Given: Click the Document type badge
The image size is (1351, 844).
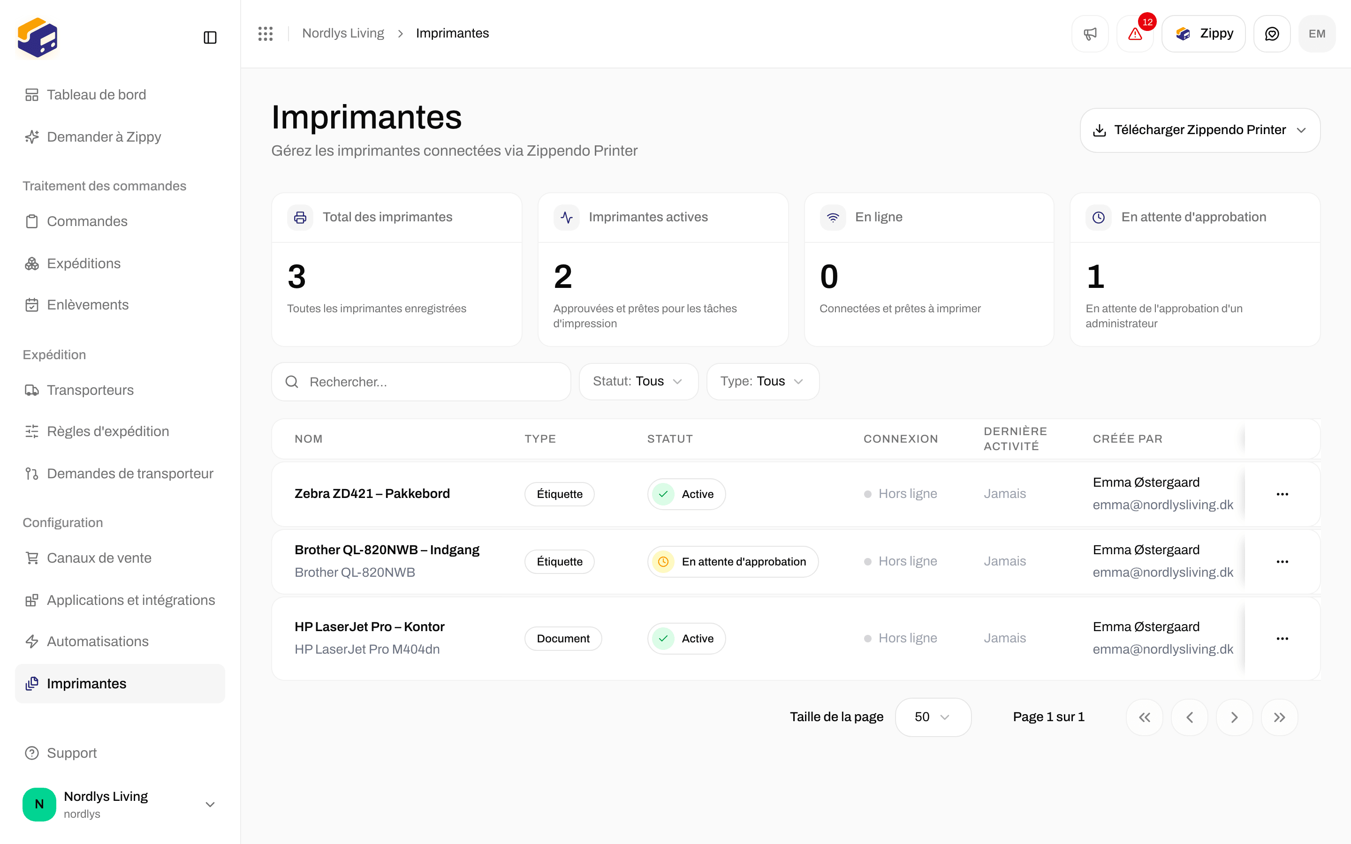Looking at the screenshot, I should [563, 639].
